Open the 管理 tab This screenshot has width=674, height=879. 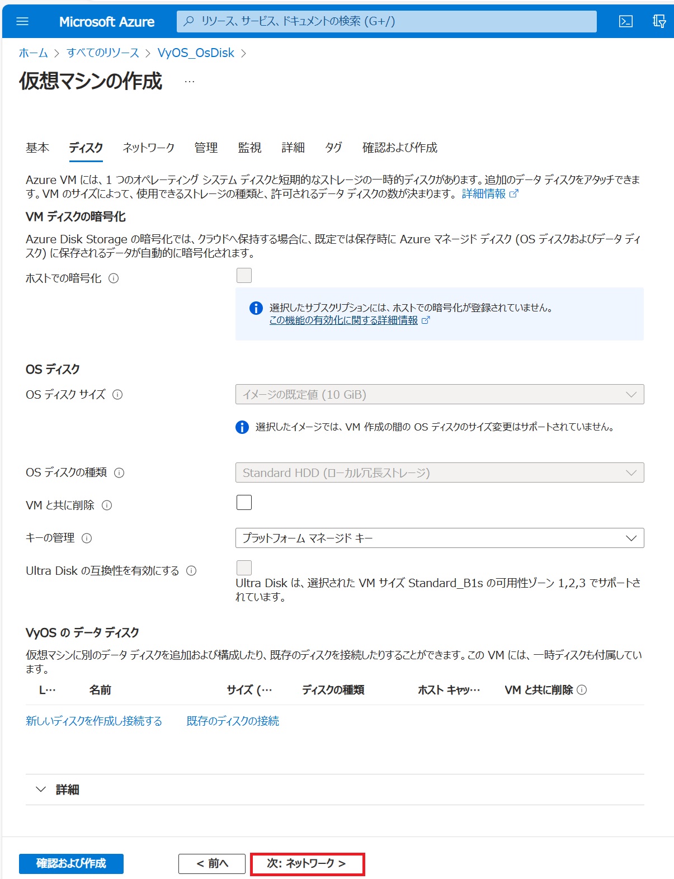pyautogui.click(x=206, y=148)
